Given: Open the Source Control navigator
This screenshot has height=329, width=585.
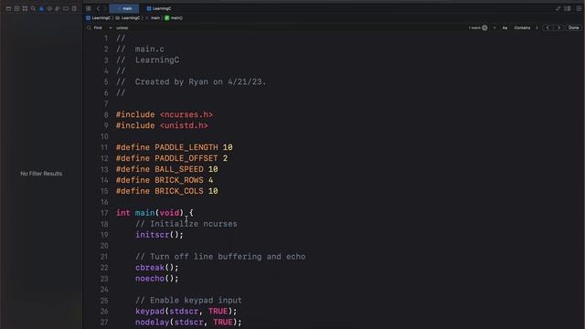Looking at the screenshot, I should point(16,8).
